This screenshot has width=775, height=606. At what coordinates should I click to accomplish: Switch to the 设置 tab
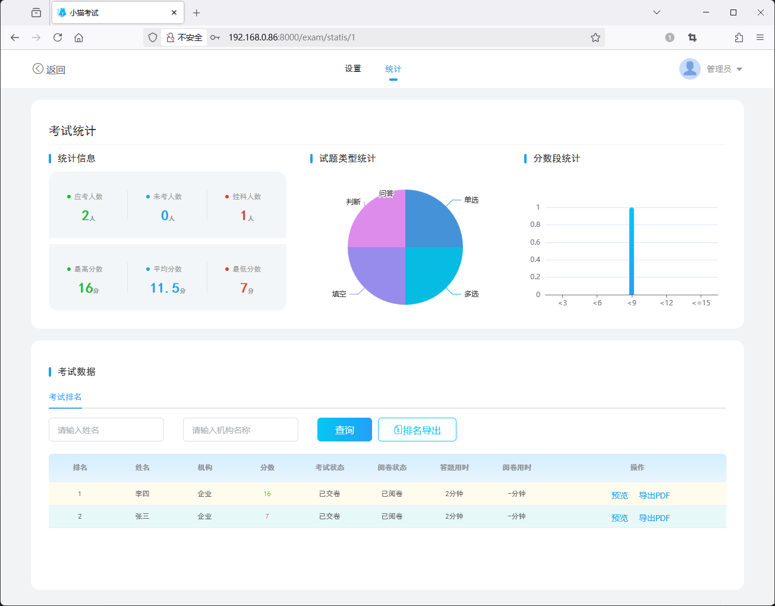pyautogui.click(x=353, y=69)
